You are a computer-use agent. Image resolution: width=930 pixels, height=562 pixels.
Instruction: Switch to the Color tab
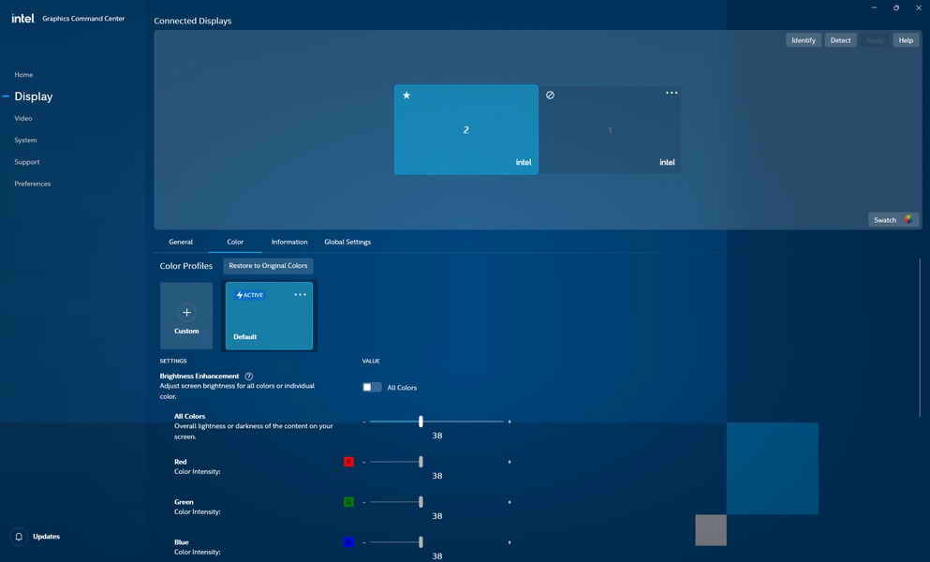click(x=235, y=243)
